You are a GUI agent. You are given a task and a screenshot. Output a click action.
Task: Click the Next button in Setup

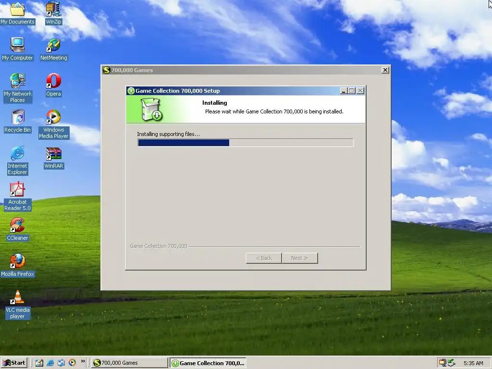pos(300,258)
